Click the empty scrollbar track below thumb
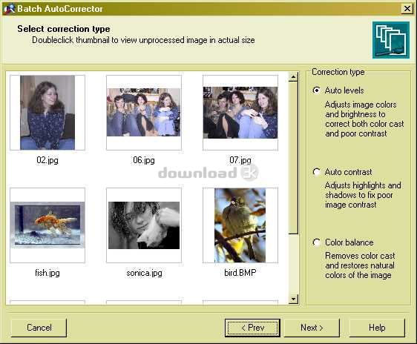The image size is (417, 344). tap(293, 265)
